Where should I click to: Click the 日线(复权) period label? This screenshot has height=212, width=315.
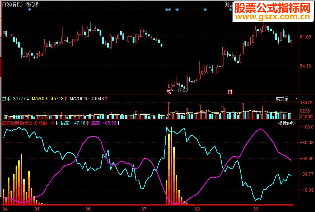[x=12, y=4]
